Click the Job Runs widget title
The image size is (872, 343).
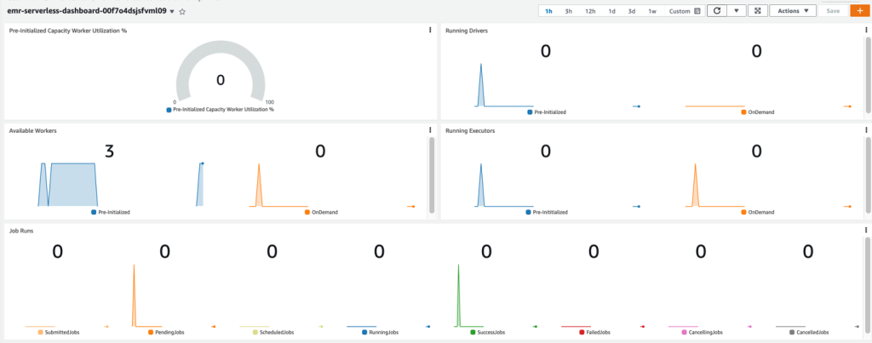(x=20, y=231)
